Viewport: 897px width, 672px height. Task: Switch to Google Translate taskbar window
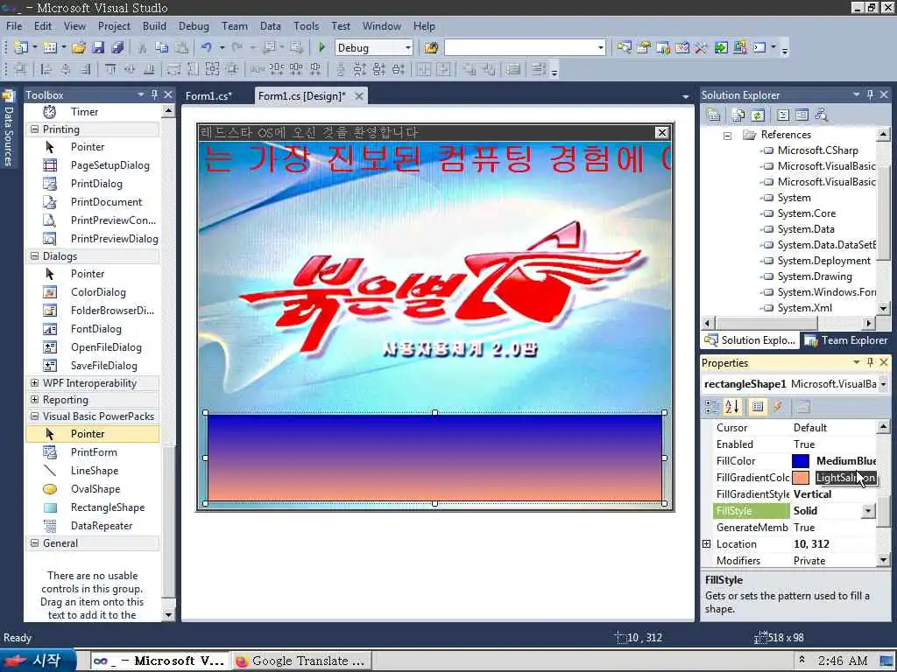coord(301,661)
